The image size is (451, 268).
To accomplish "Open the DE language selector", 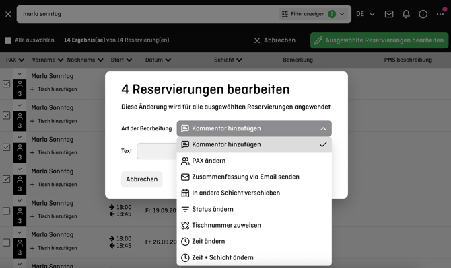I will pos(366,14).
